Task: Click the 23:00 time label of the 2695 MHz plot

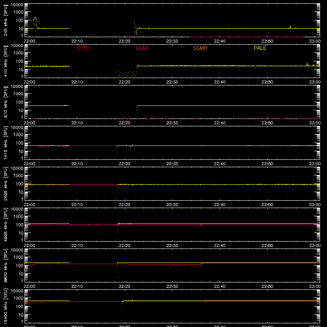Action: click(x=315, y=205)
